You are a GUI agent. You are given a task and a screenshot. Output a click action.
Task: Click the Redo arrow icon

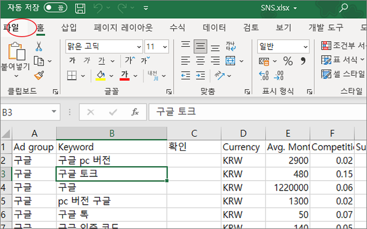(x=122, y=8)
